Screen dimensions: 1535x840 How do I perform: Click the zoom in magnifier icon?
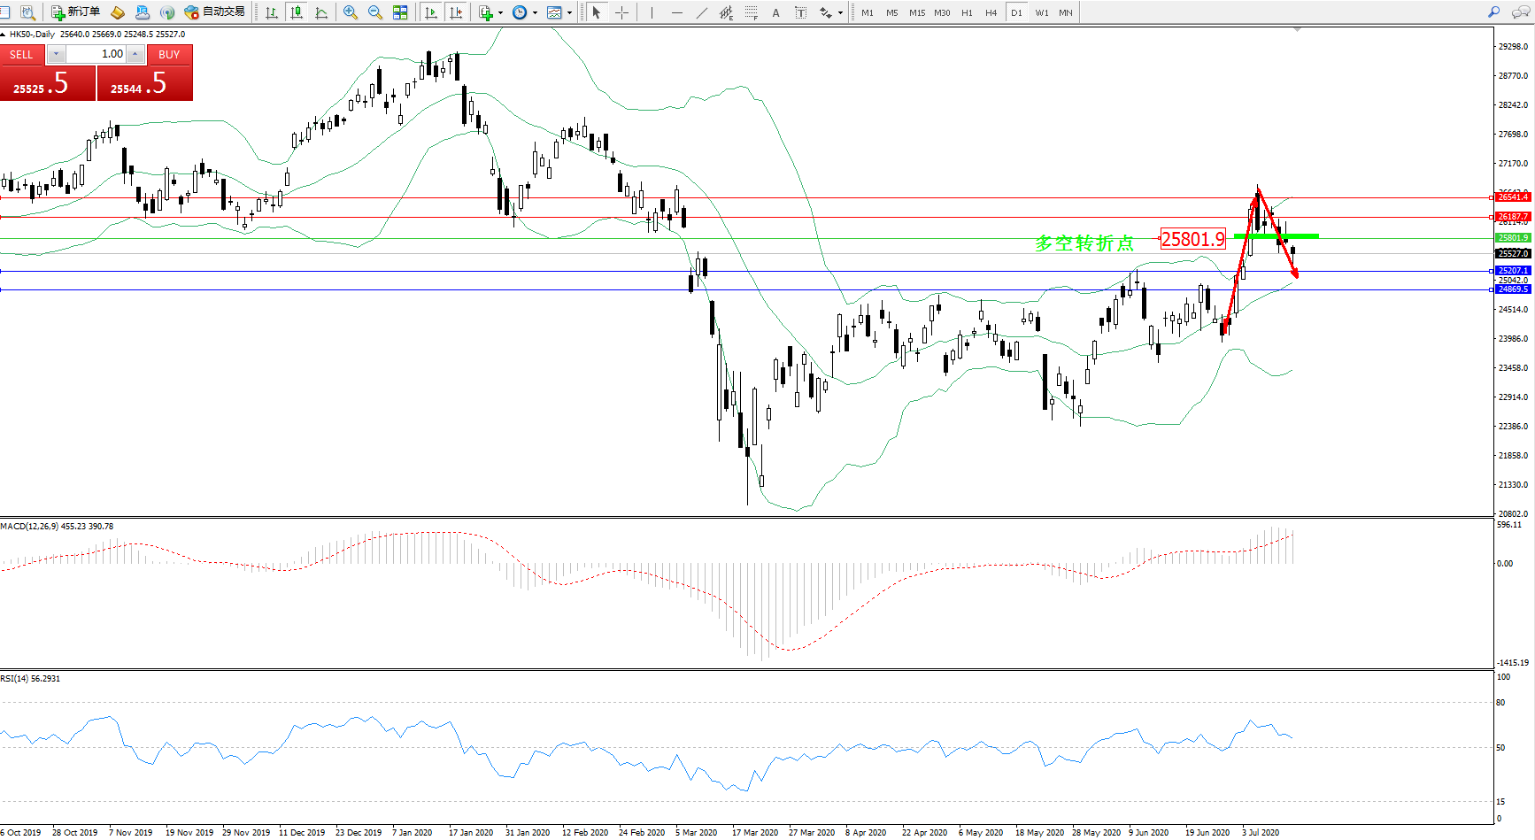click(x=351, y=12)
